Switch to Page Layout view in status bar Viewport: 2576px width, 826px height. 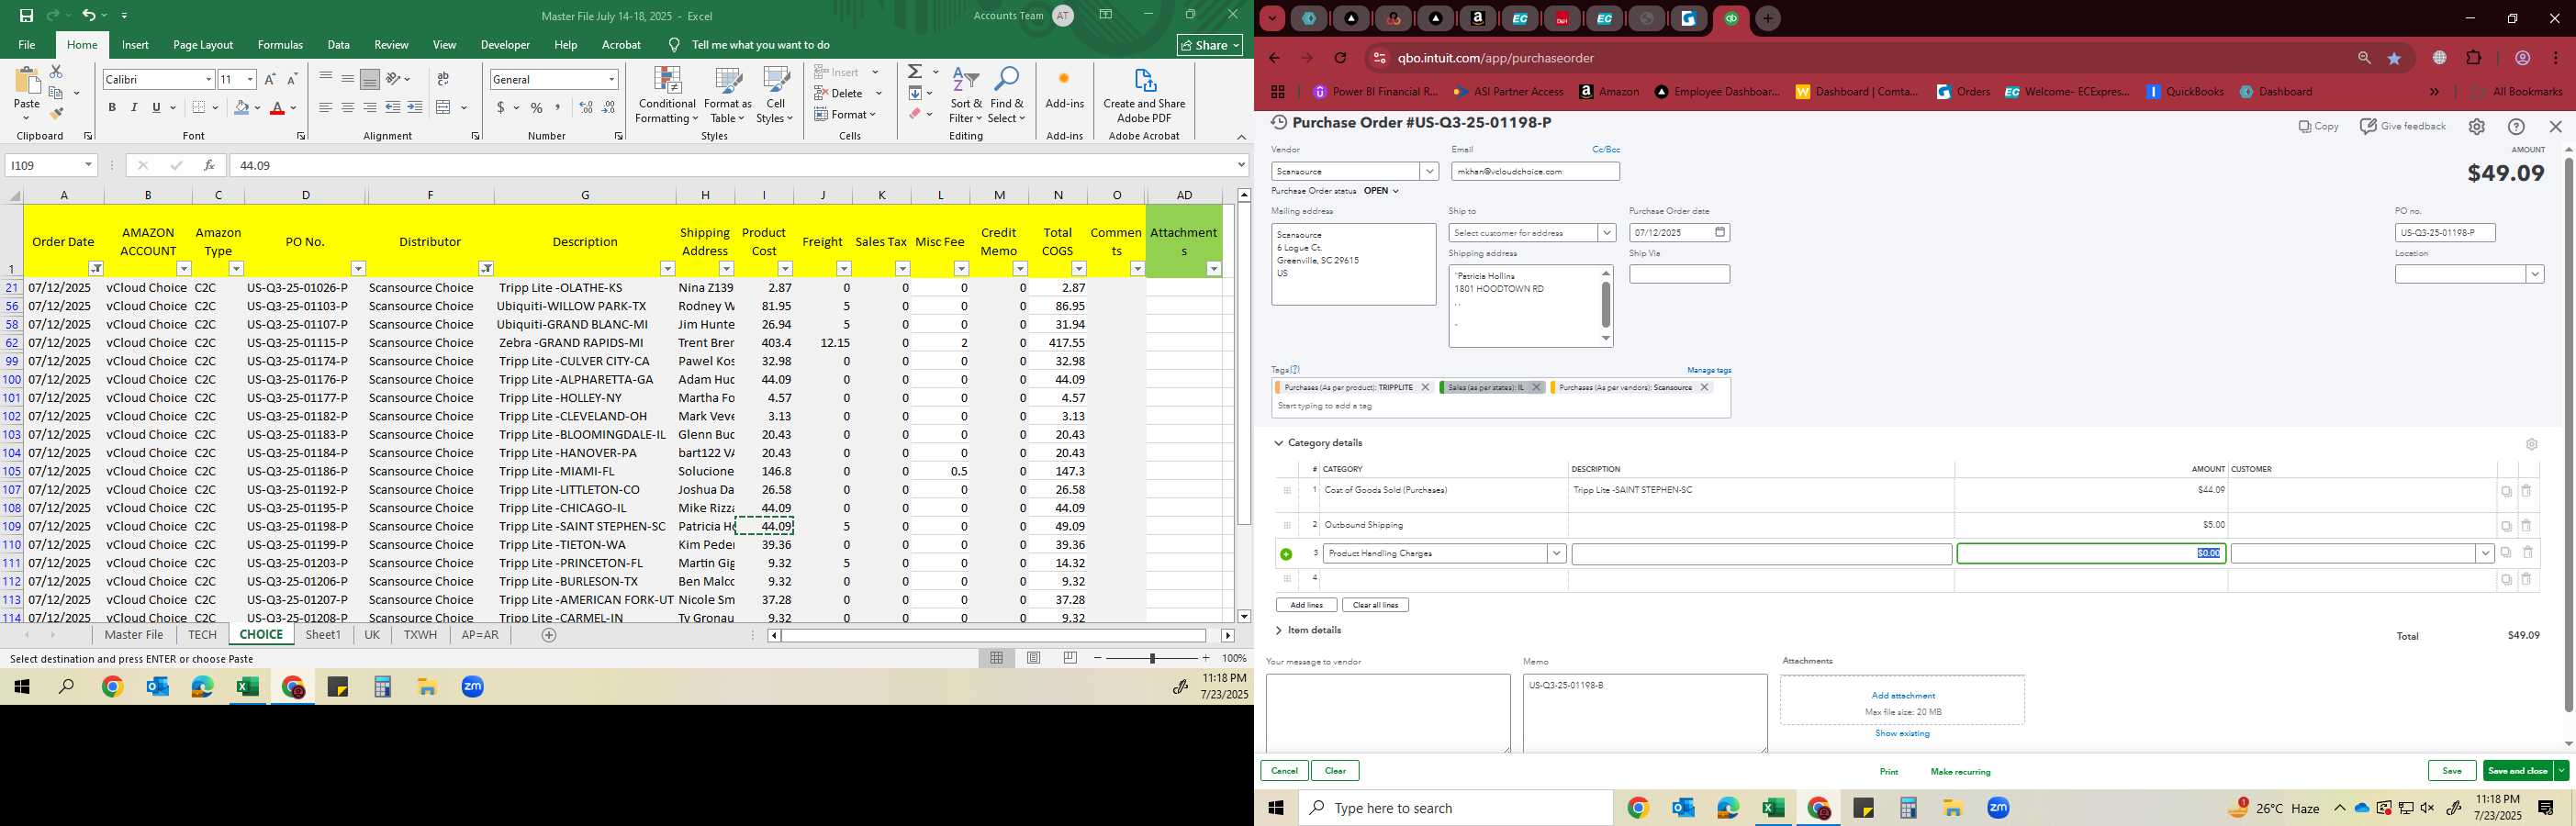coord(1033,658)
